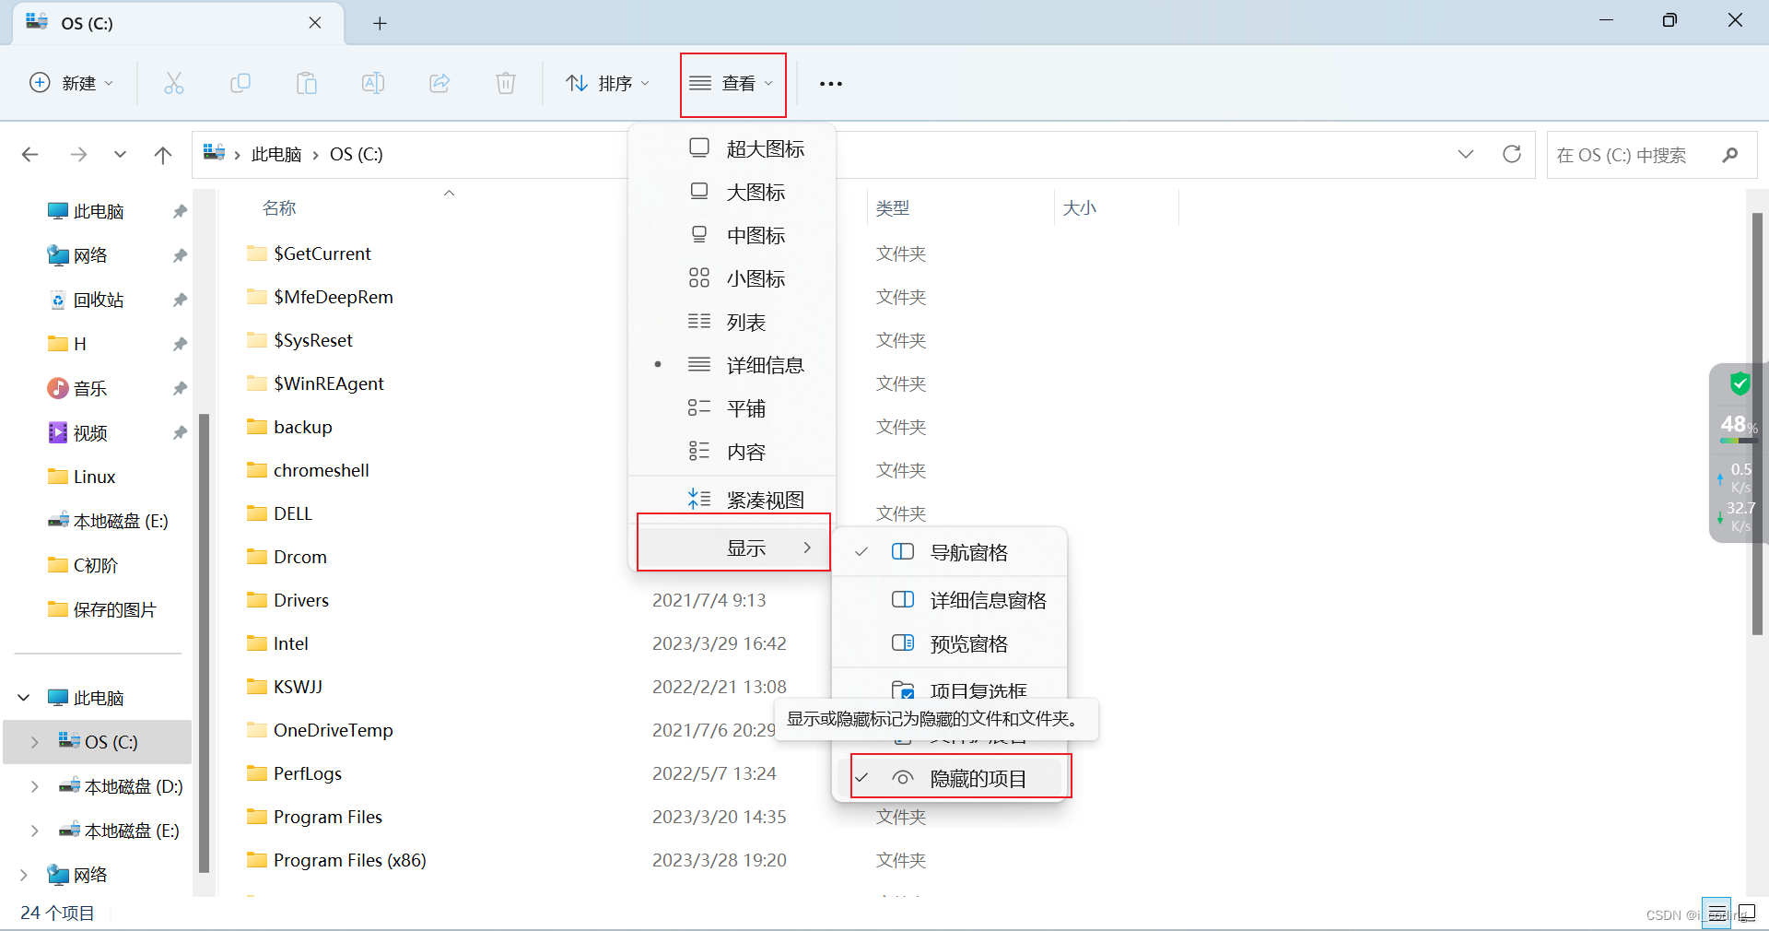Close the OS (C:) tab

tap(315, 23)
